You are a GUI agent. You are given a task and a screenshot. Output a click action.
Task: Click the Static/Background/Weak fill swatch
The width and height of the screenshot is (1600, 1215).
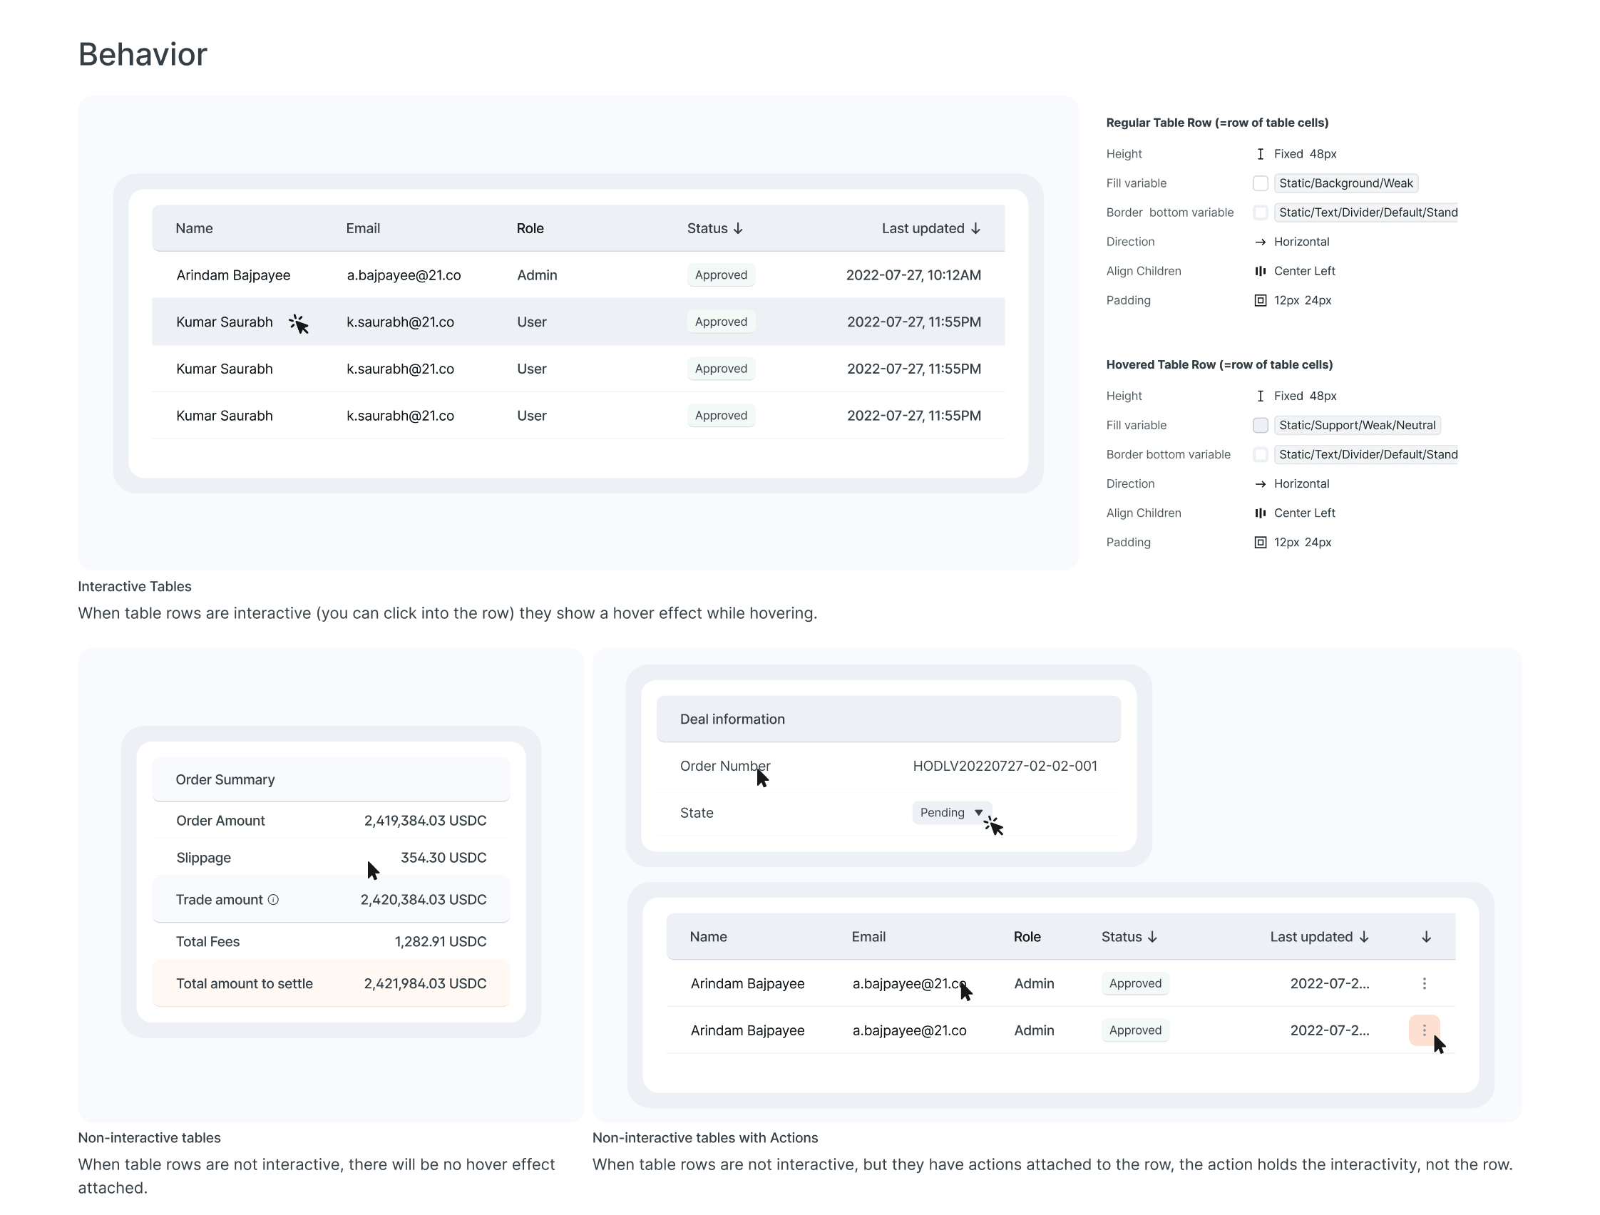pos(1260,184)
